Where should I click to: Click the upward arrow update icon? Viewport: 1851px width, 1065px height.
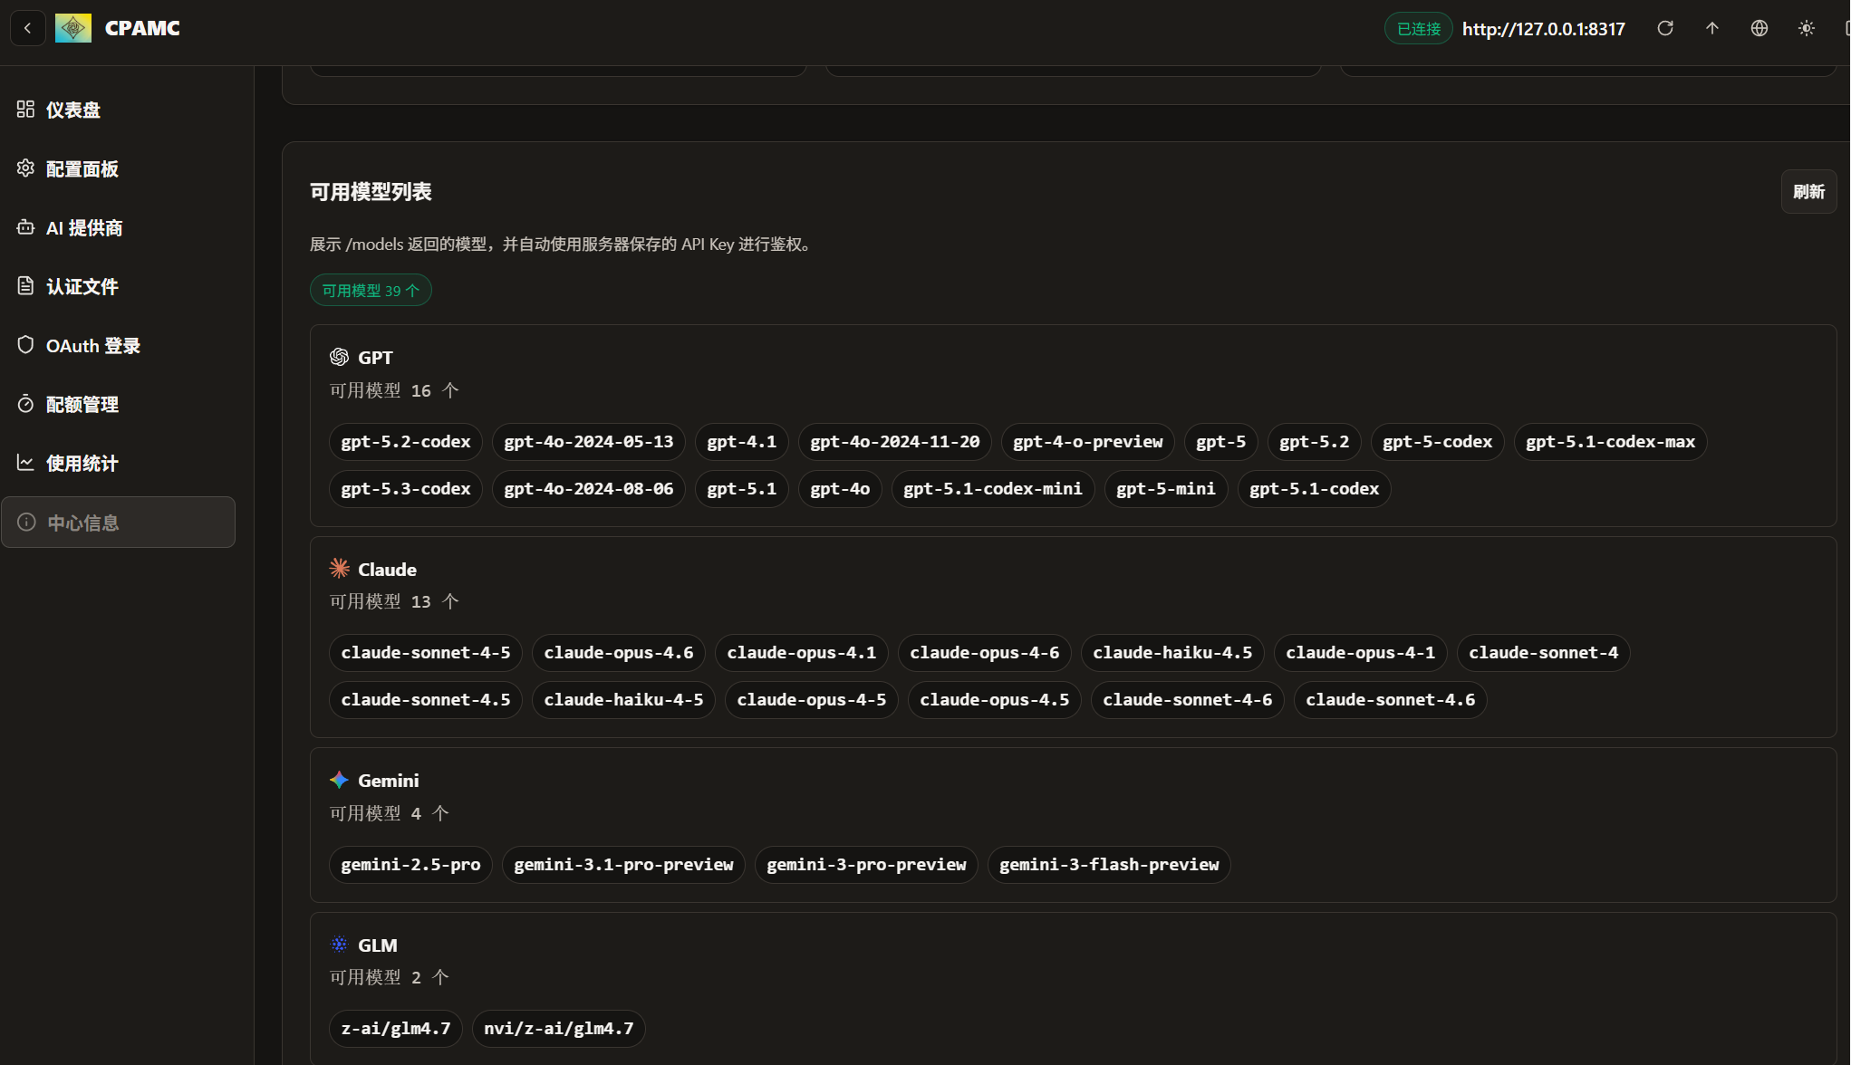click(1712, 28)
